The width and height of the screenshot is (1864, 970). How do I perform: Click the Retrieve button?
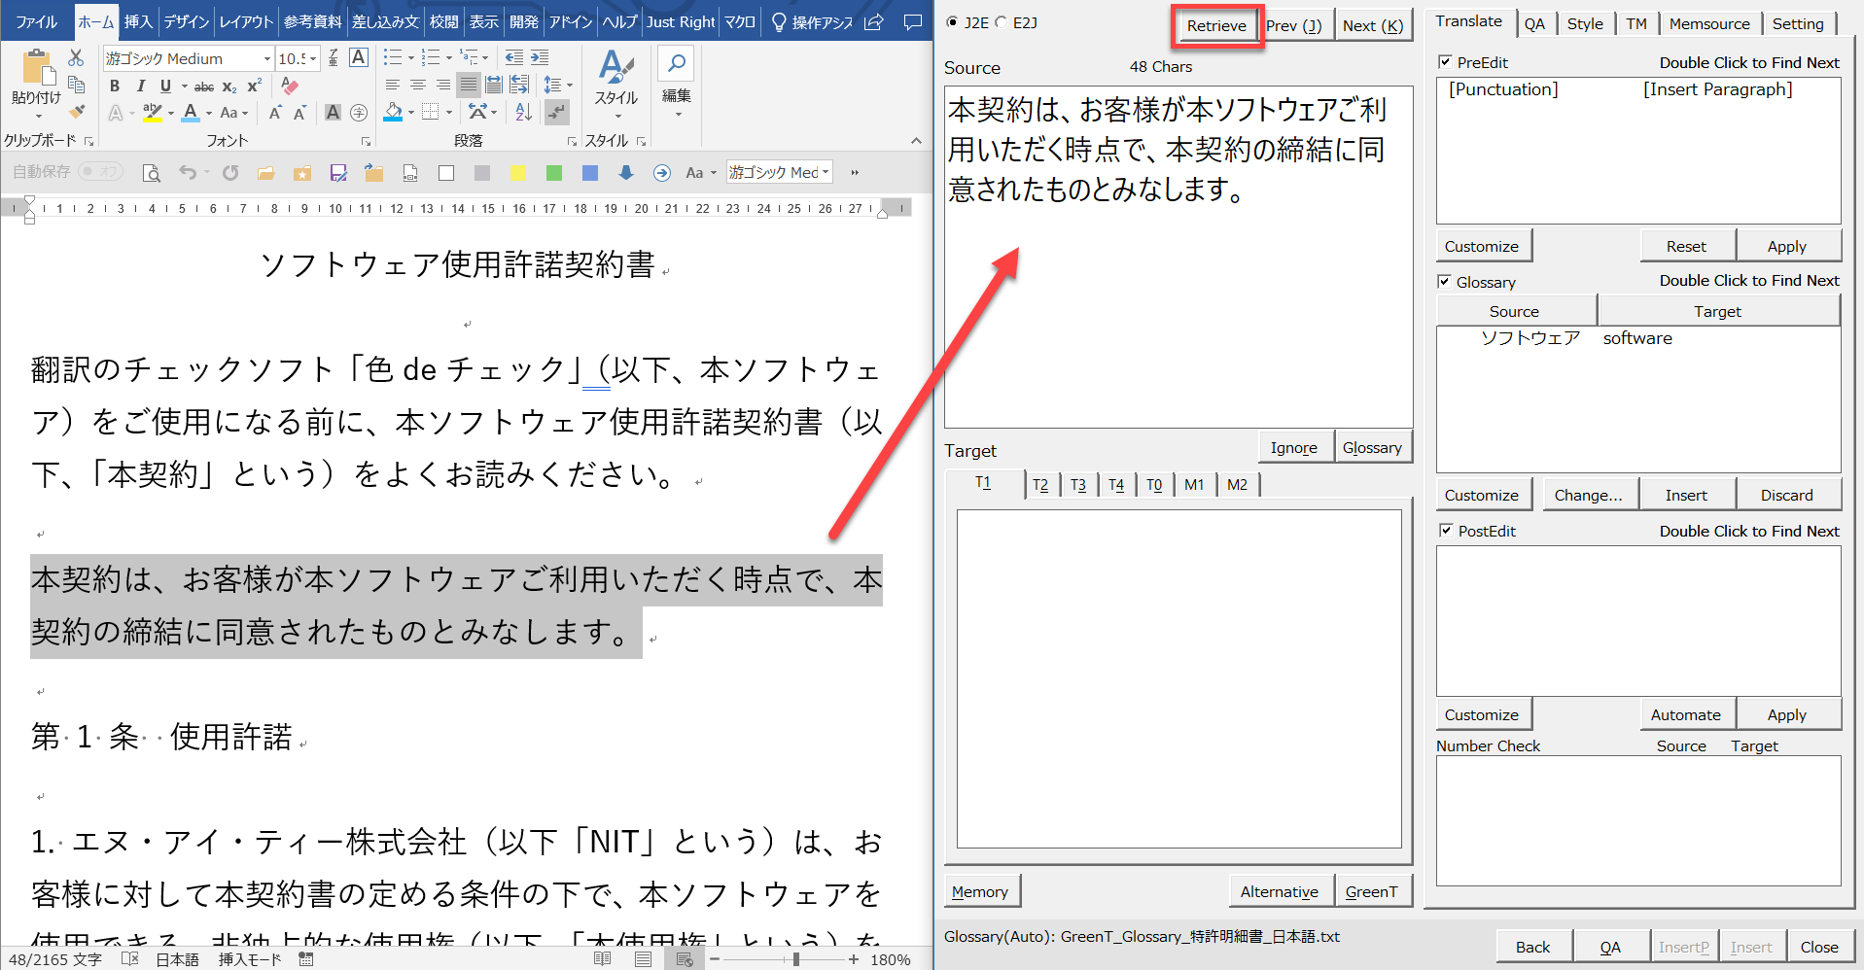click(x=1215, y=25)
